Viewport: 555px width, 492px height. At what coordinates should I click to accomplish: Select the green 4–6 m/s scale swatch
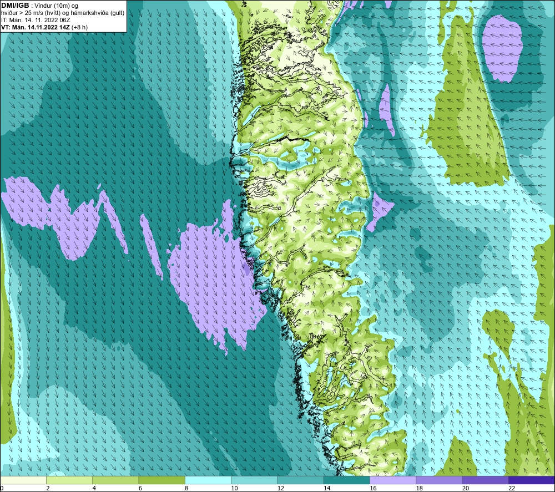click(115, 480)
